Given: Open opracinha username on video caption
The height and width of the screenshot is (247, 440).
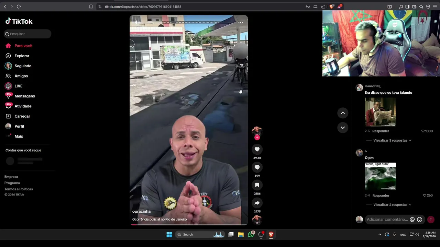Looking at the screenshot, I should pyautogui.click(x=141, y=211).
